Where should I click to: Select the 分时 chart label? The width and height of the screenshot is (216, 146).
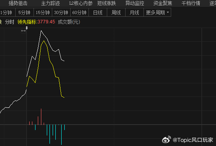[x=9, y=22]
